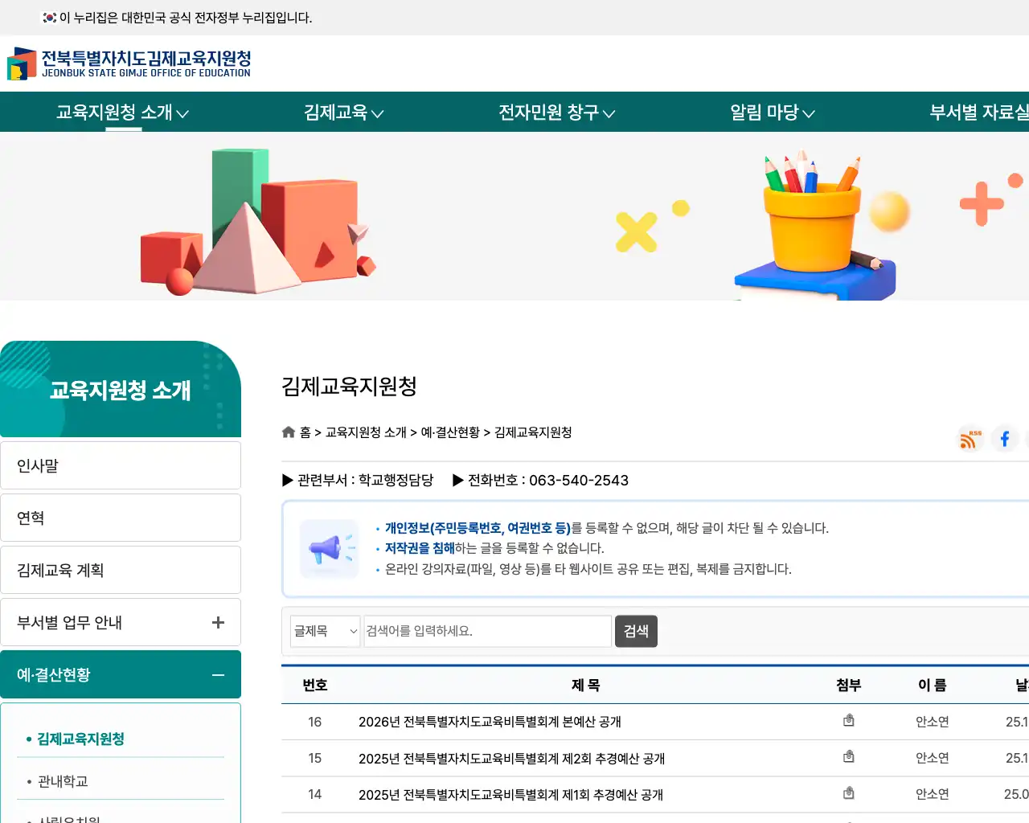Click 예·결산현황 in the breadcrumb trail
Viewport: 1029px width, 823px height.
452,432
